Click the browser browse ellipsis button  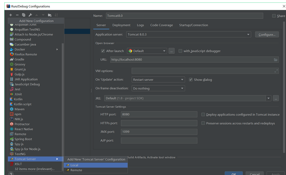(171, 51)
